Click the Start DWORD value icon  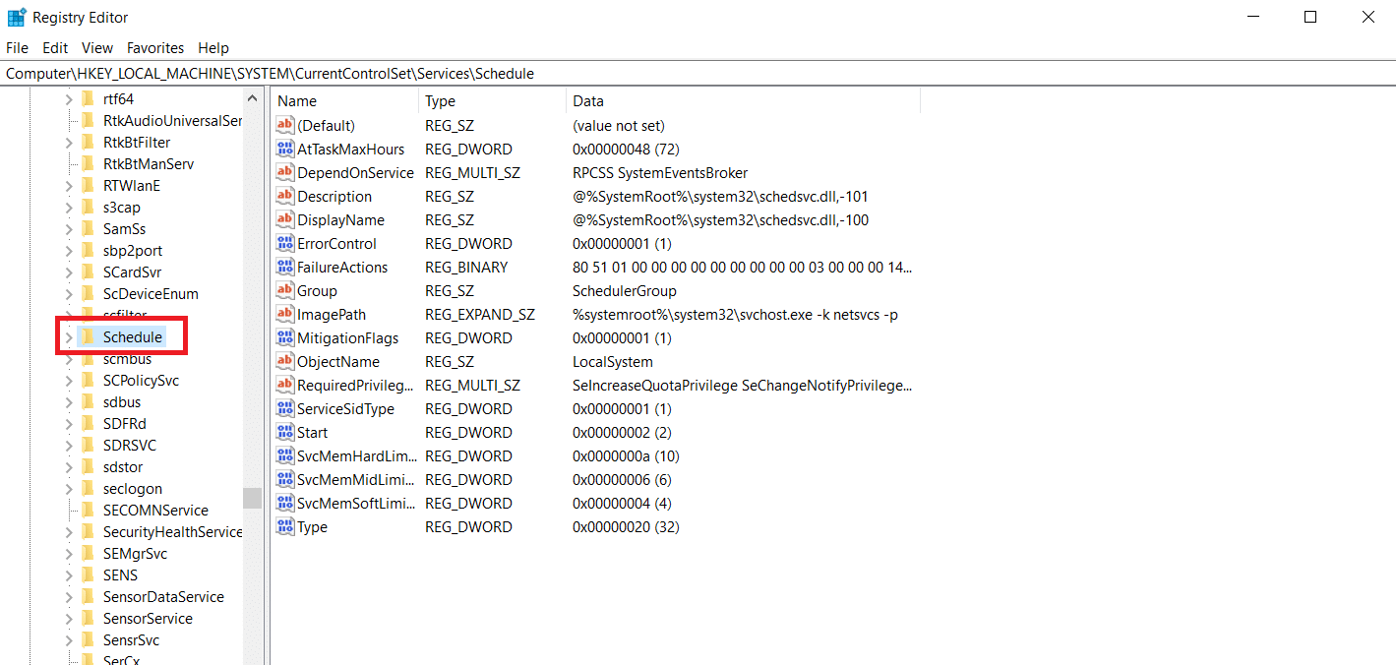[x=285, y=433]
